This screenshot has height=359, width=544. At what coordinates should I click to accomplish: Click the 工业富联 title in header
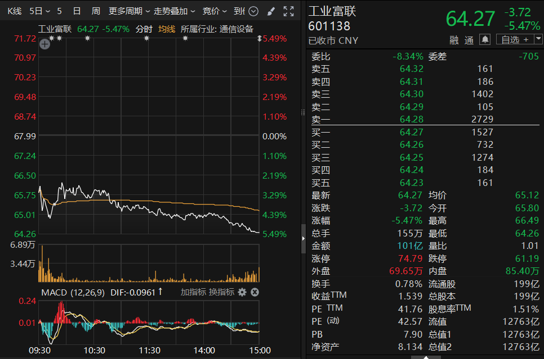[332, 11]
